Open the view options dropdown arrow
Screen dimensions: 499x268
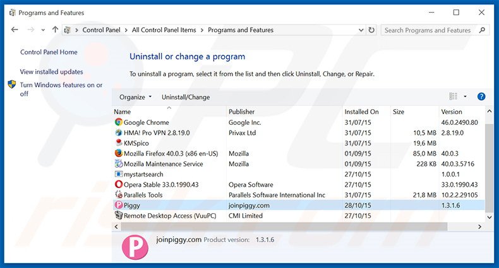pyautogui.click(x=465, y=96)
